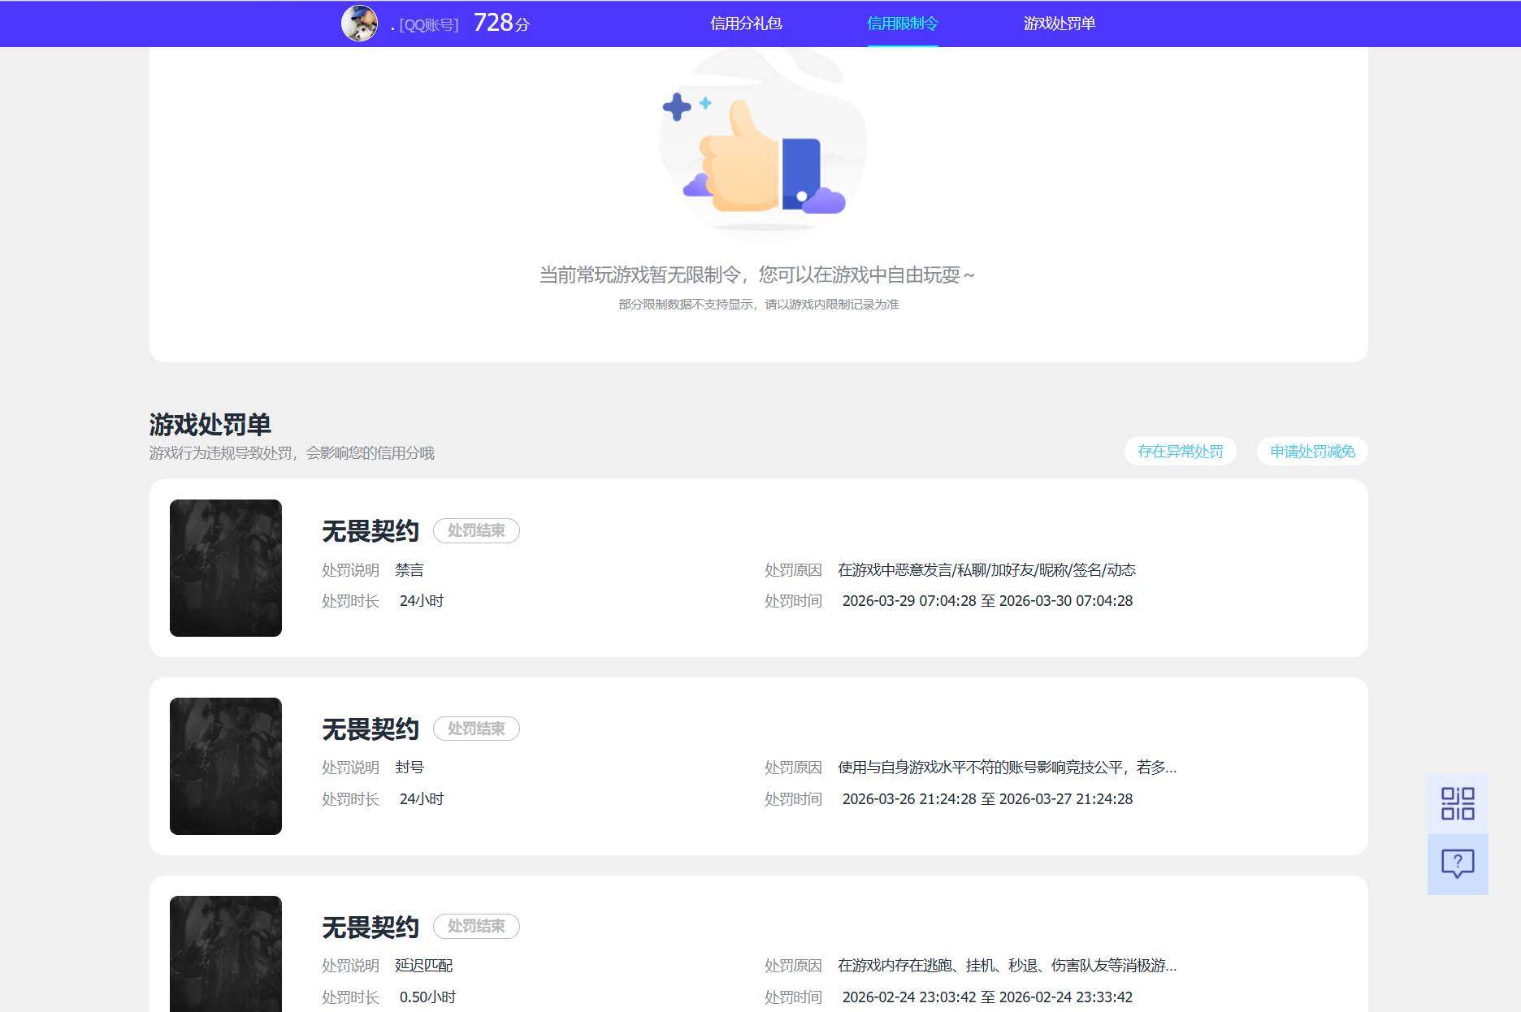Click the reason 在游戏中恶意发言/私聊/加好友/昵称/签名/动态
Screen dimensions: 1521x1012
click(987, 570)
